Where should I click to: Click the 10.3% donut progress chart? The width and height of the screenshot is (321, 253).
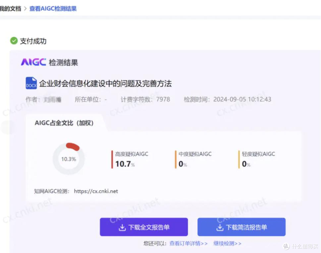(69, 159)
